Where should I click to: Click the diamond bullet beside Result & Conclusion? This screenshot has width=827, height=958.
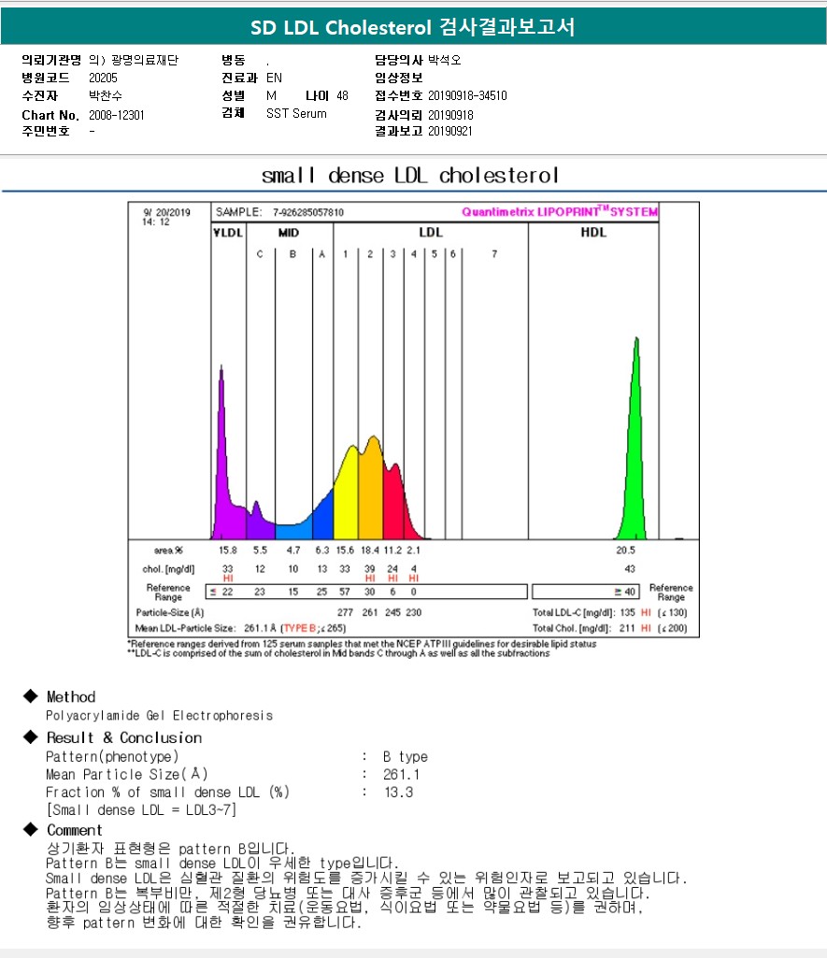(x=30, y=737)
